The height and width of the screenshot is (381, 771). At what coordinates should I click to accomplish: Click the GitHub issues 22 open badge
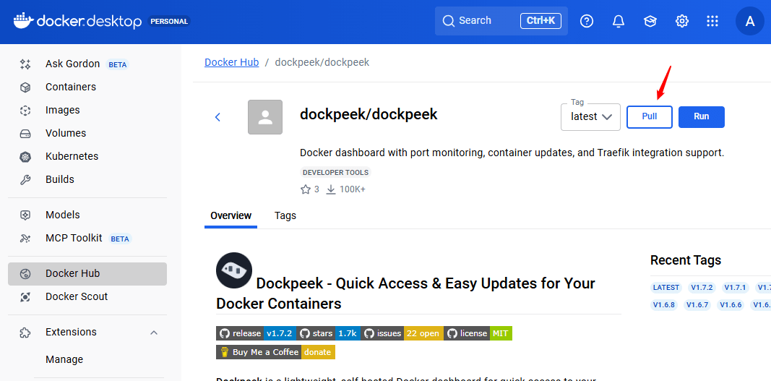pyautogui.click(x=402, y=333)
